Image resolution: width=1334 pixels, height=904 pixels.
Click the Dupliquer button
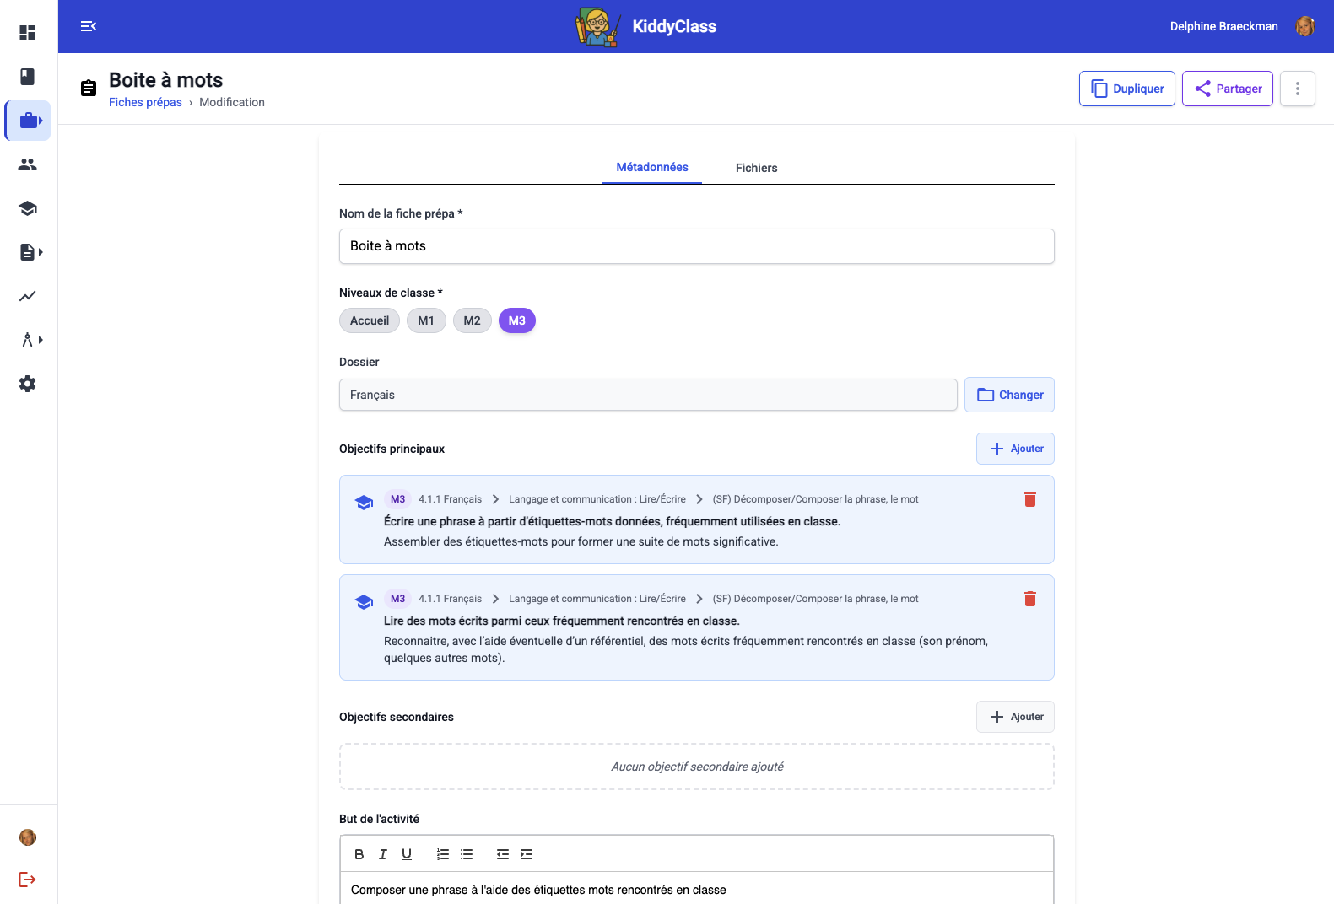pyautogui.click(x=1126, y=89)
